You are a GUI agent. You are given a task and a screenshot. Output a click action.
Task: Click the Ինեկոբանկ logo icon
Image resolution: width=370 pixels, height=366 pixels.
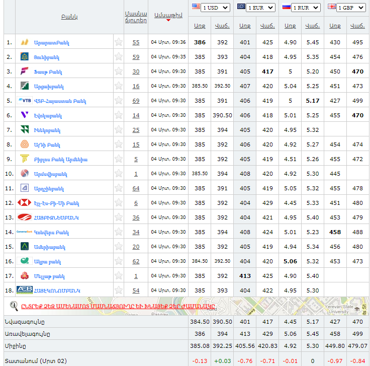(x=25, y=129)
